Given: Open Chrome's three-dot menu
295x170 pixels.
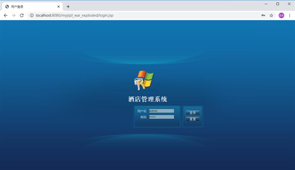Looking at the screenshot, I should 290,15.
